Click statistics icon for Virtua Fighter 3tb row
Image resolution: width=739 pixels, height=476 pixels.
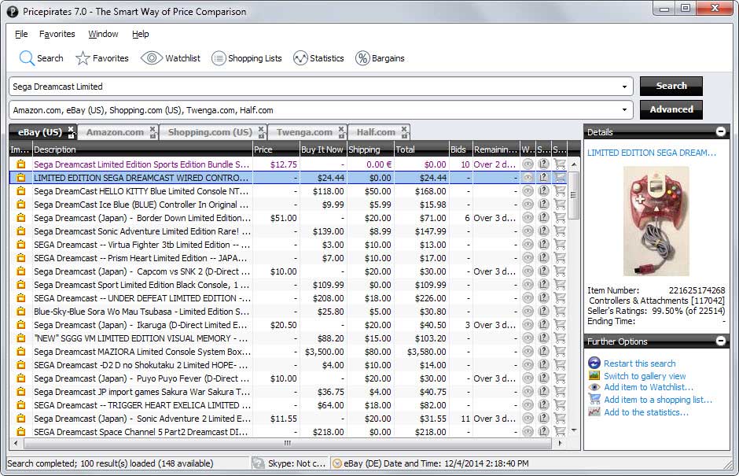[543, 245]
